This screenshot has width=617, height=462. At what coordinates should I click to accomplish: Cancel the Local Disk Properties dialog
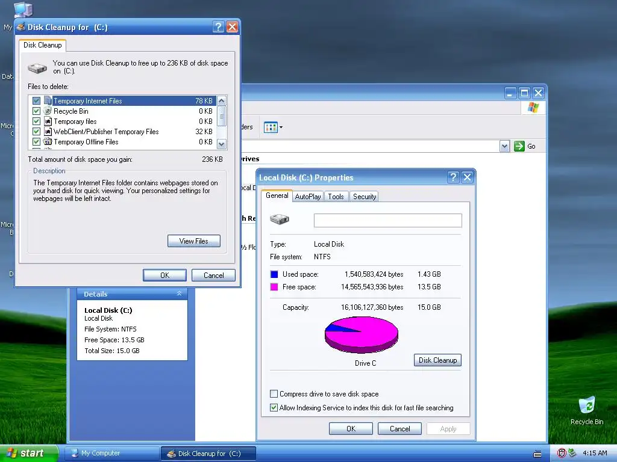click(x=399, y=428)
